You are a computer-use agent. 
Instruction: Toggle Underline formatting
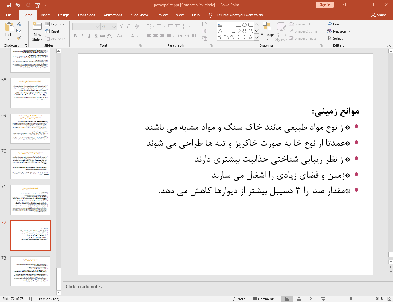(x=89, y=36)
